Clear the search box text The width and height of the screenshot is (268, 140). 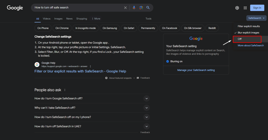click(x=125, y=8)
